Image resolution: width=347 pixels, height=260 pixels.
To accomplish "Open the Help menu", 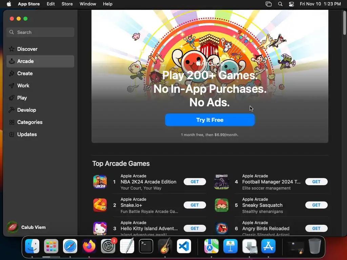I will tap(107, 4).
